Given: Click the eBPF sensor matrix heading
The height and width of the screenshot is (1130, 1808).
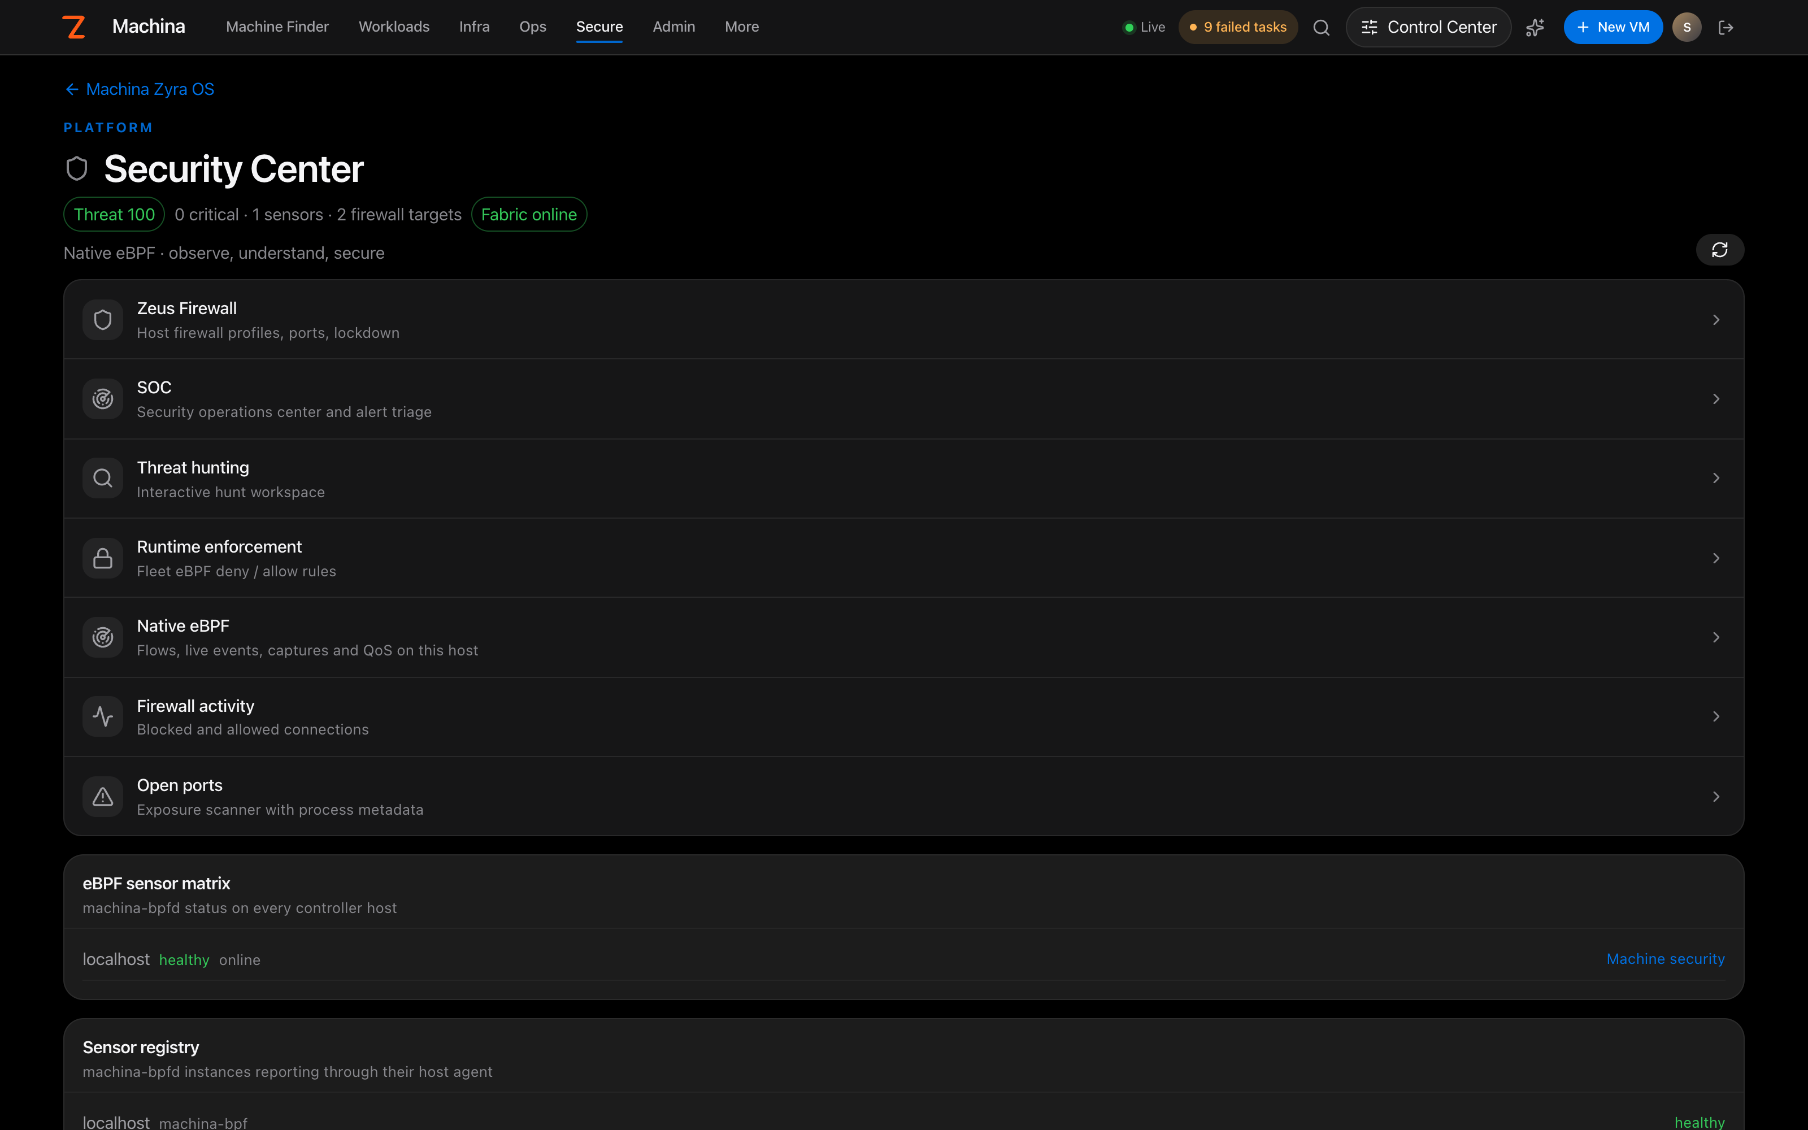Looking at the screenshot, I should tap(156, 883).
